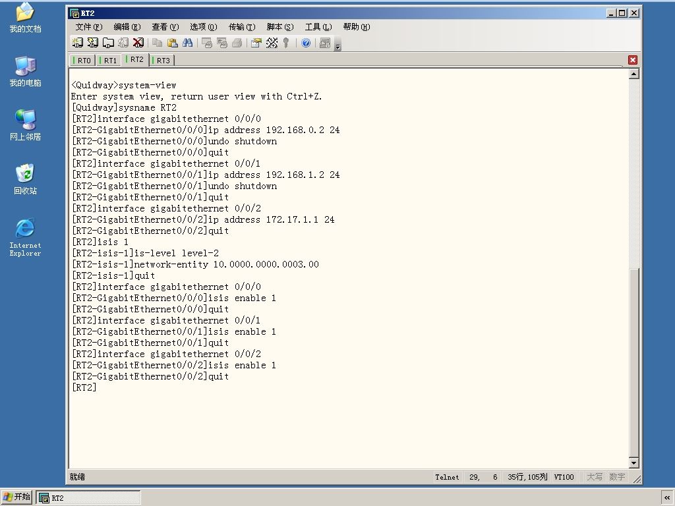Click the terminal scrollbar down arrow
The image size is (675, 506).
pos(633,463)
